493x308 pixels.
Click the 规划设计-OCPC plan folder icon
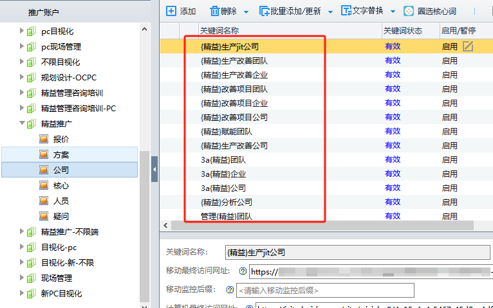31,78
